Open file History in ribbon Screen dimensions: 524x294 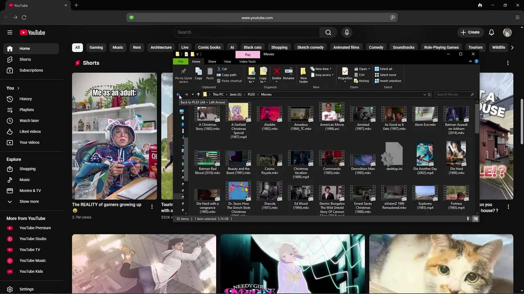pyautogui.click(x=361, y=81)
